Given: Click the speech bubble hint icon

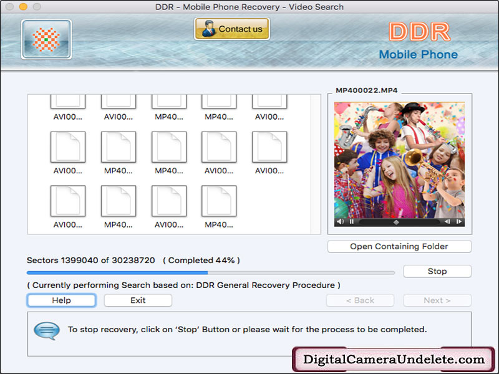Looking at the screenshot, I should point(47,331).
